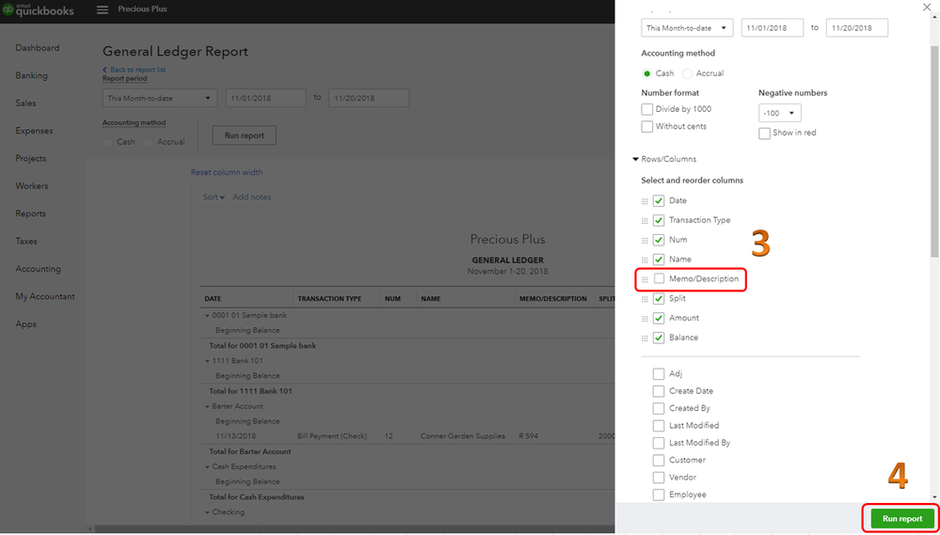
Task: Open Expenses in sidebar
Action: [34, 131]
